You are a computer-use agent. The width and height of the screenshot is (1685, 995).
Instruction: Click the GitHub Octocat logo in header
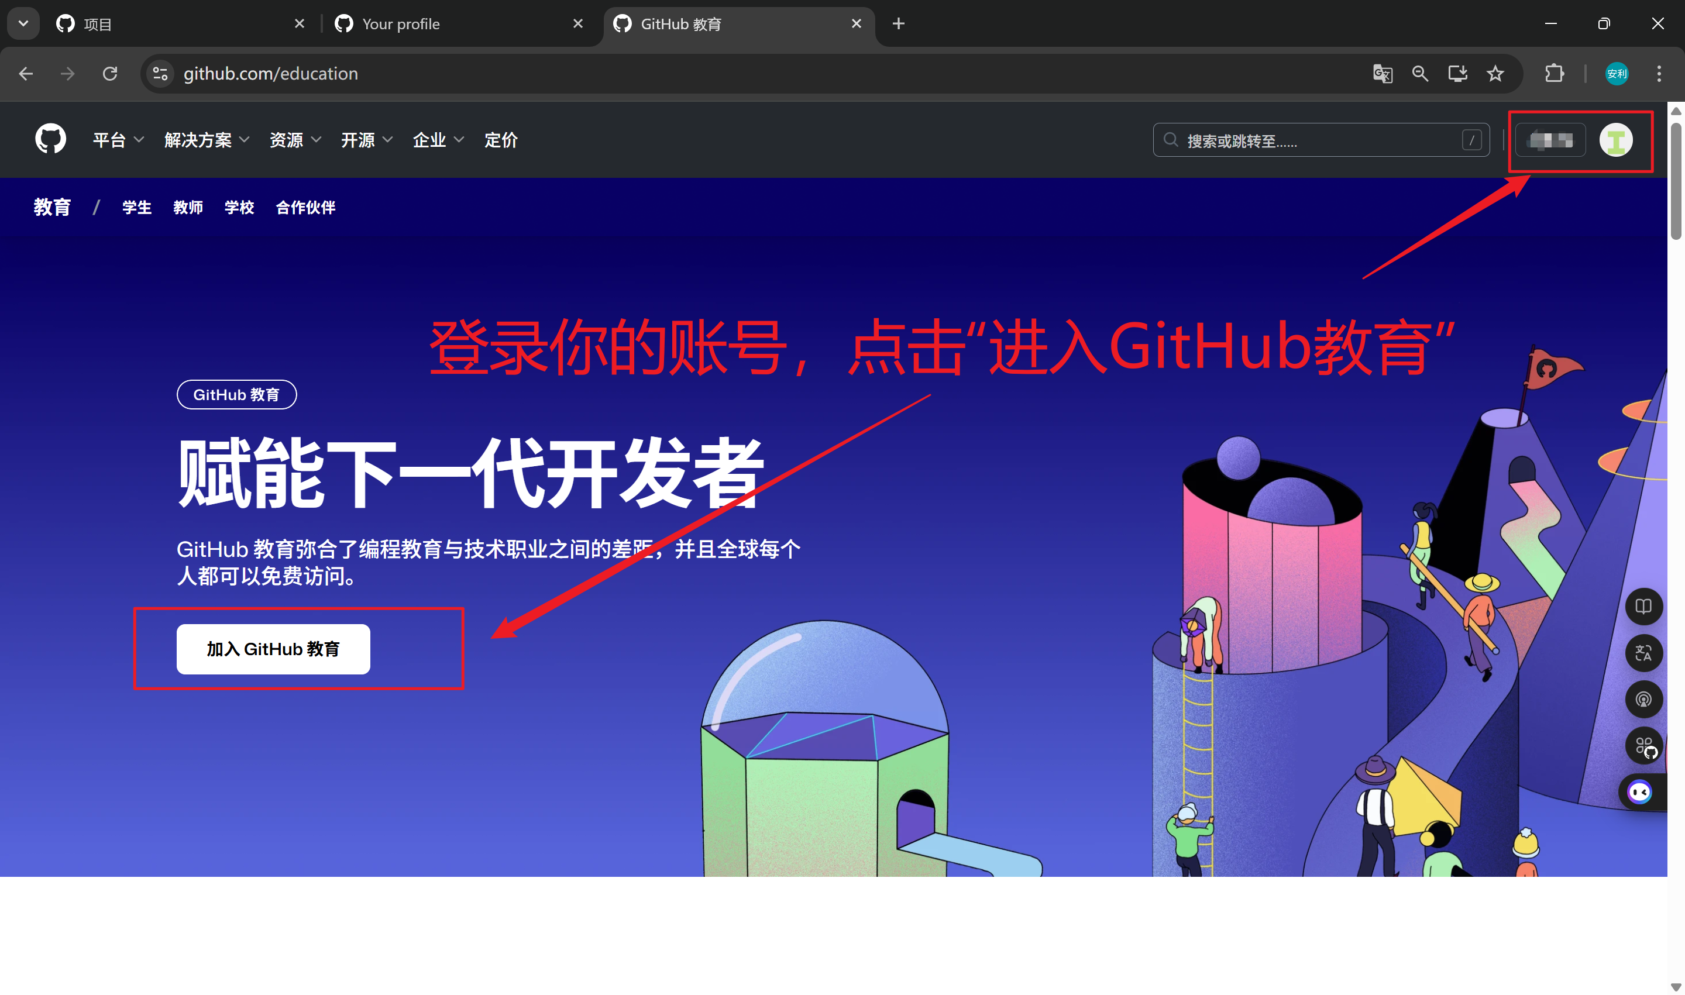click(50, 139)
